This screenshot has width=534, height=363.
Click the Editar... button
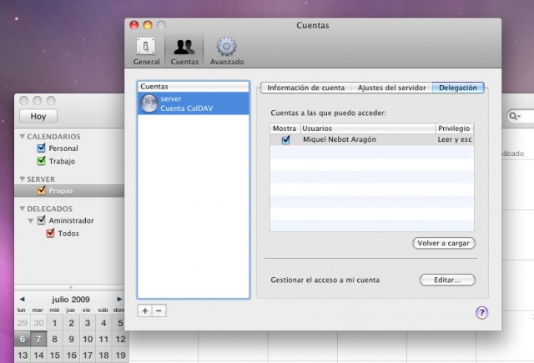coord(447,280)
